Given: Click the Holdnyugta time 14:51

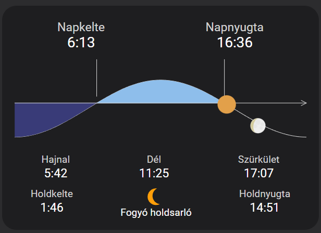Looking at the screenshot, I should pos(265,208).
